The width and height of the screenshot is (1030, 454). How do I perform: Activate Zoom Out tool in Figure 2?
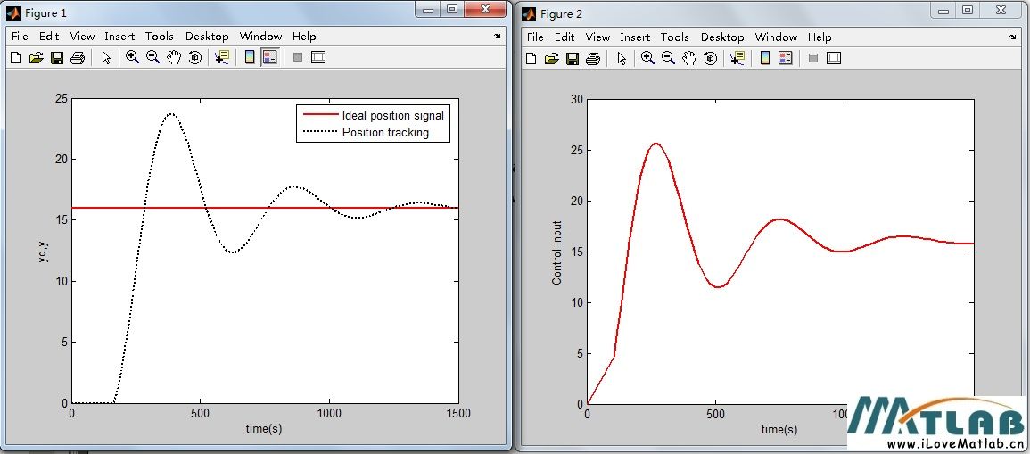pos(669,59)
